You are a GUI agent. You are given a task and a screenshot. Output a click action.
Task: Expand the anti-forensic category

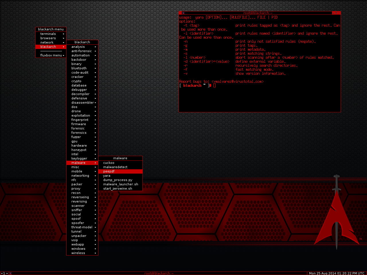click(x=82, y=51)
